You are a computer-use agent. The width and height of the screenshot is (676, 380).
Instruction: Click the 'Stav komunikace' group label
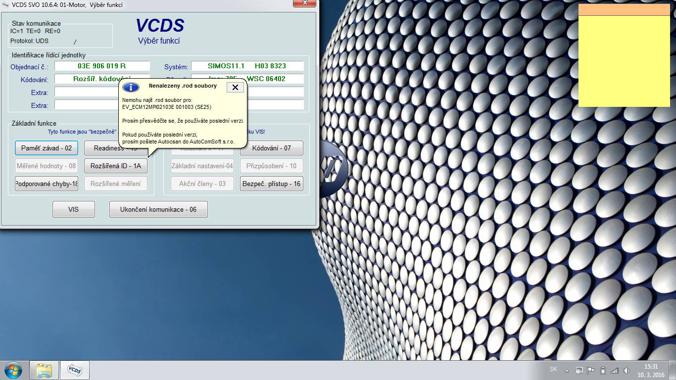36,23
